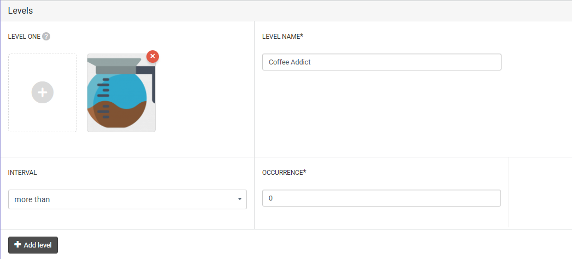Click the LEVEL ONE label text

(24, 37)
